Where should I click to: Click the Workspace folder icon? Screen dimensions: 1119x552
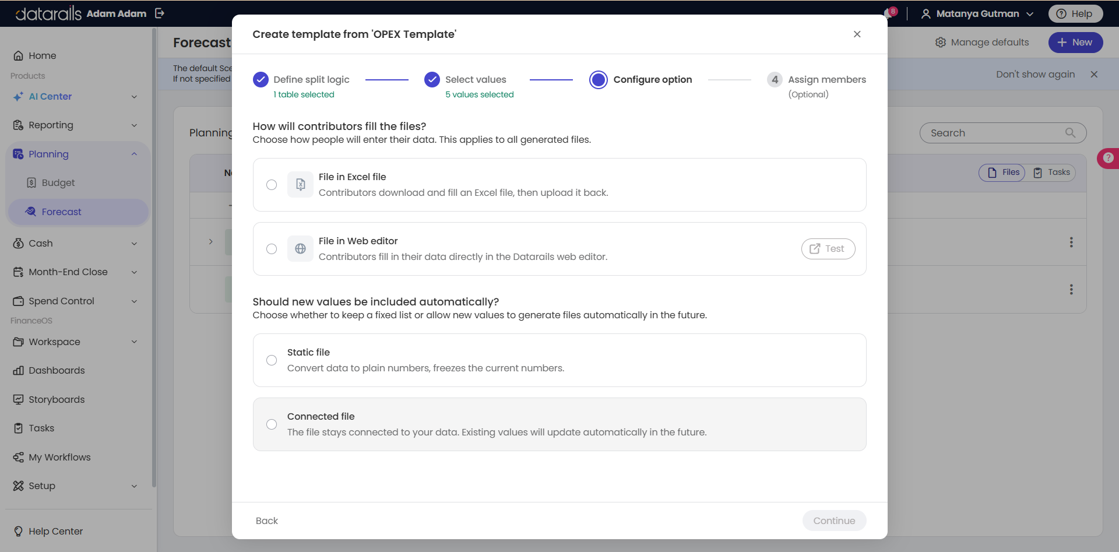(18, 342)
